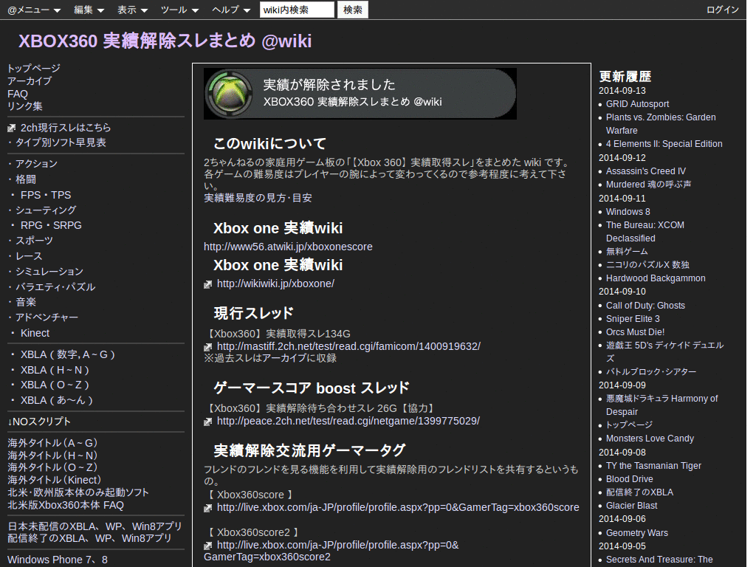Open the ログイン link
The image size is (756, 567).
pyautogui.click(x=722, y=10)
